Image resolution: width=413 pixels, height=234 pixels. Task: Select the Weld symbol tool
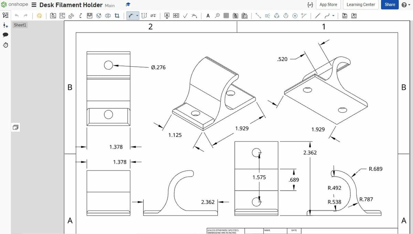coord(194,16)
